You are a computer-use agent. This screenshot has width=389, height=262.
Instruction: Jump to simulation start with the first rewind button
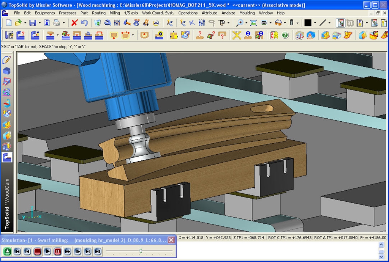(17, 252)
